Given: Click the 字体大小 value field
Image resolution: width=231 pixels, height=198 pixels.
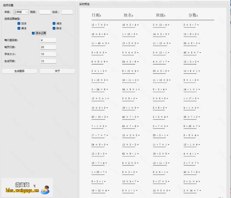Looking at the screenshot, I should (x=48, y=54).
